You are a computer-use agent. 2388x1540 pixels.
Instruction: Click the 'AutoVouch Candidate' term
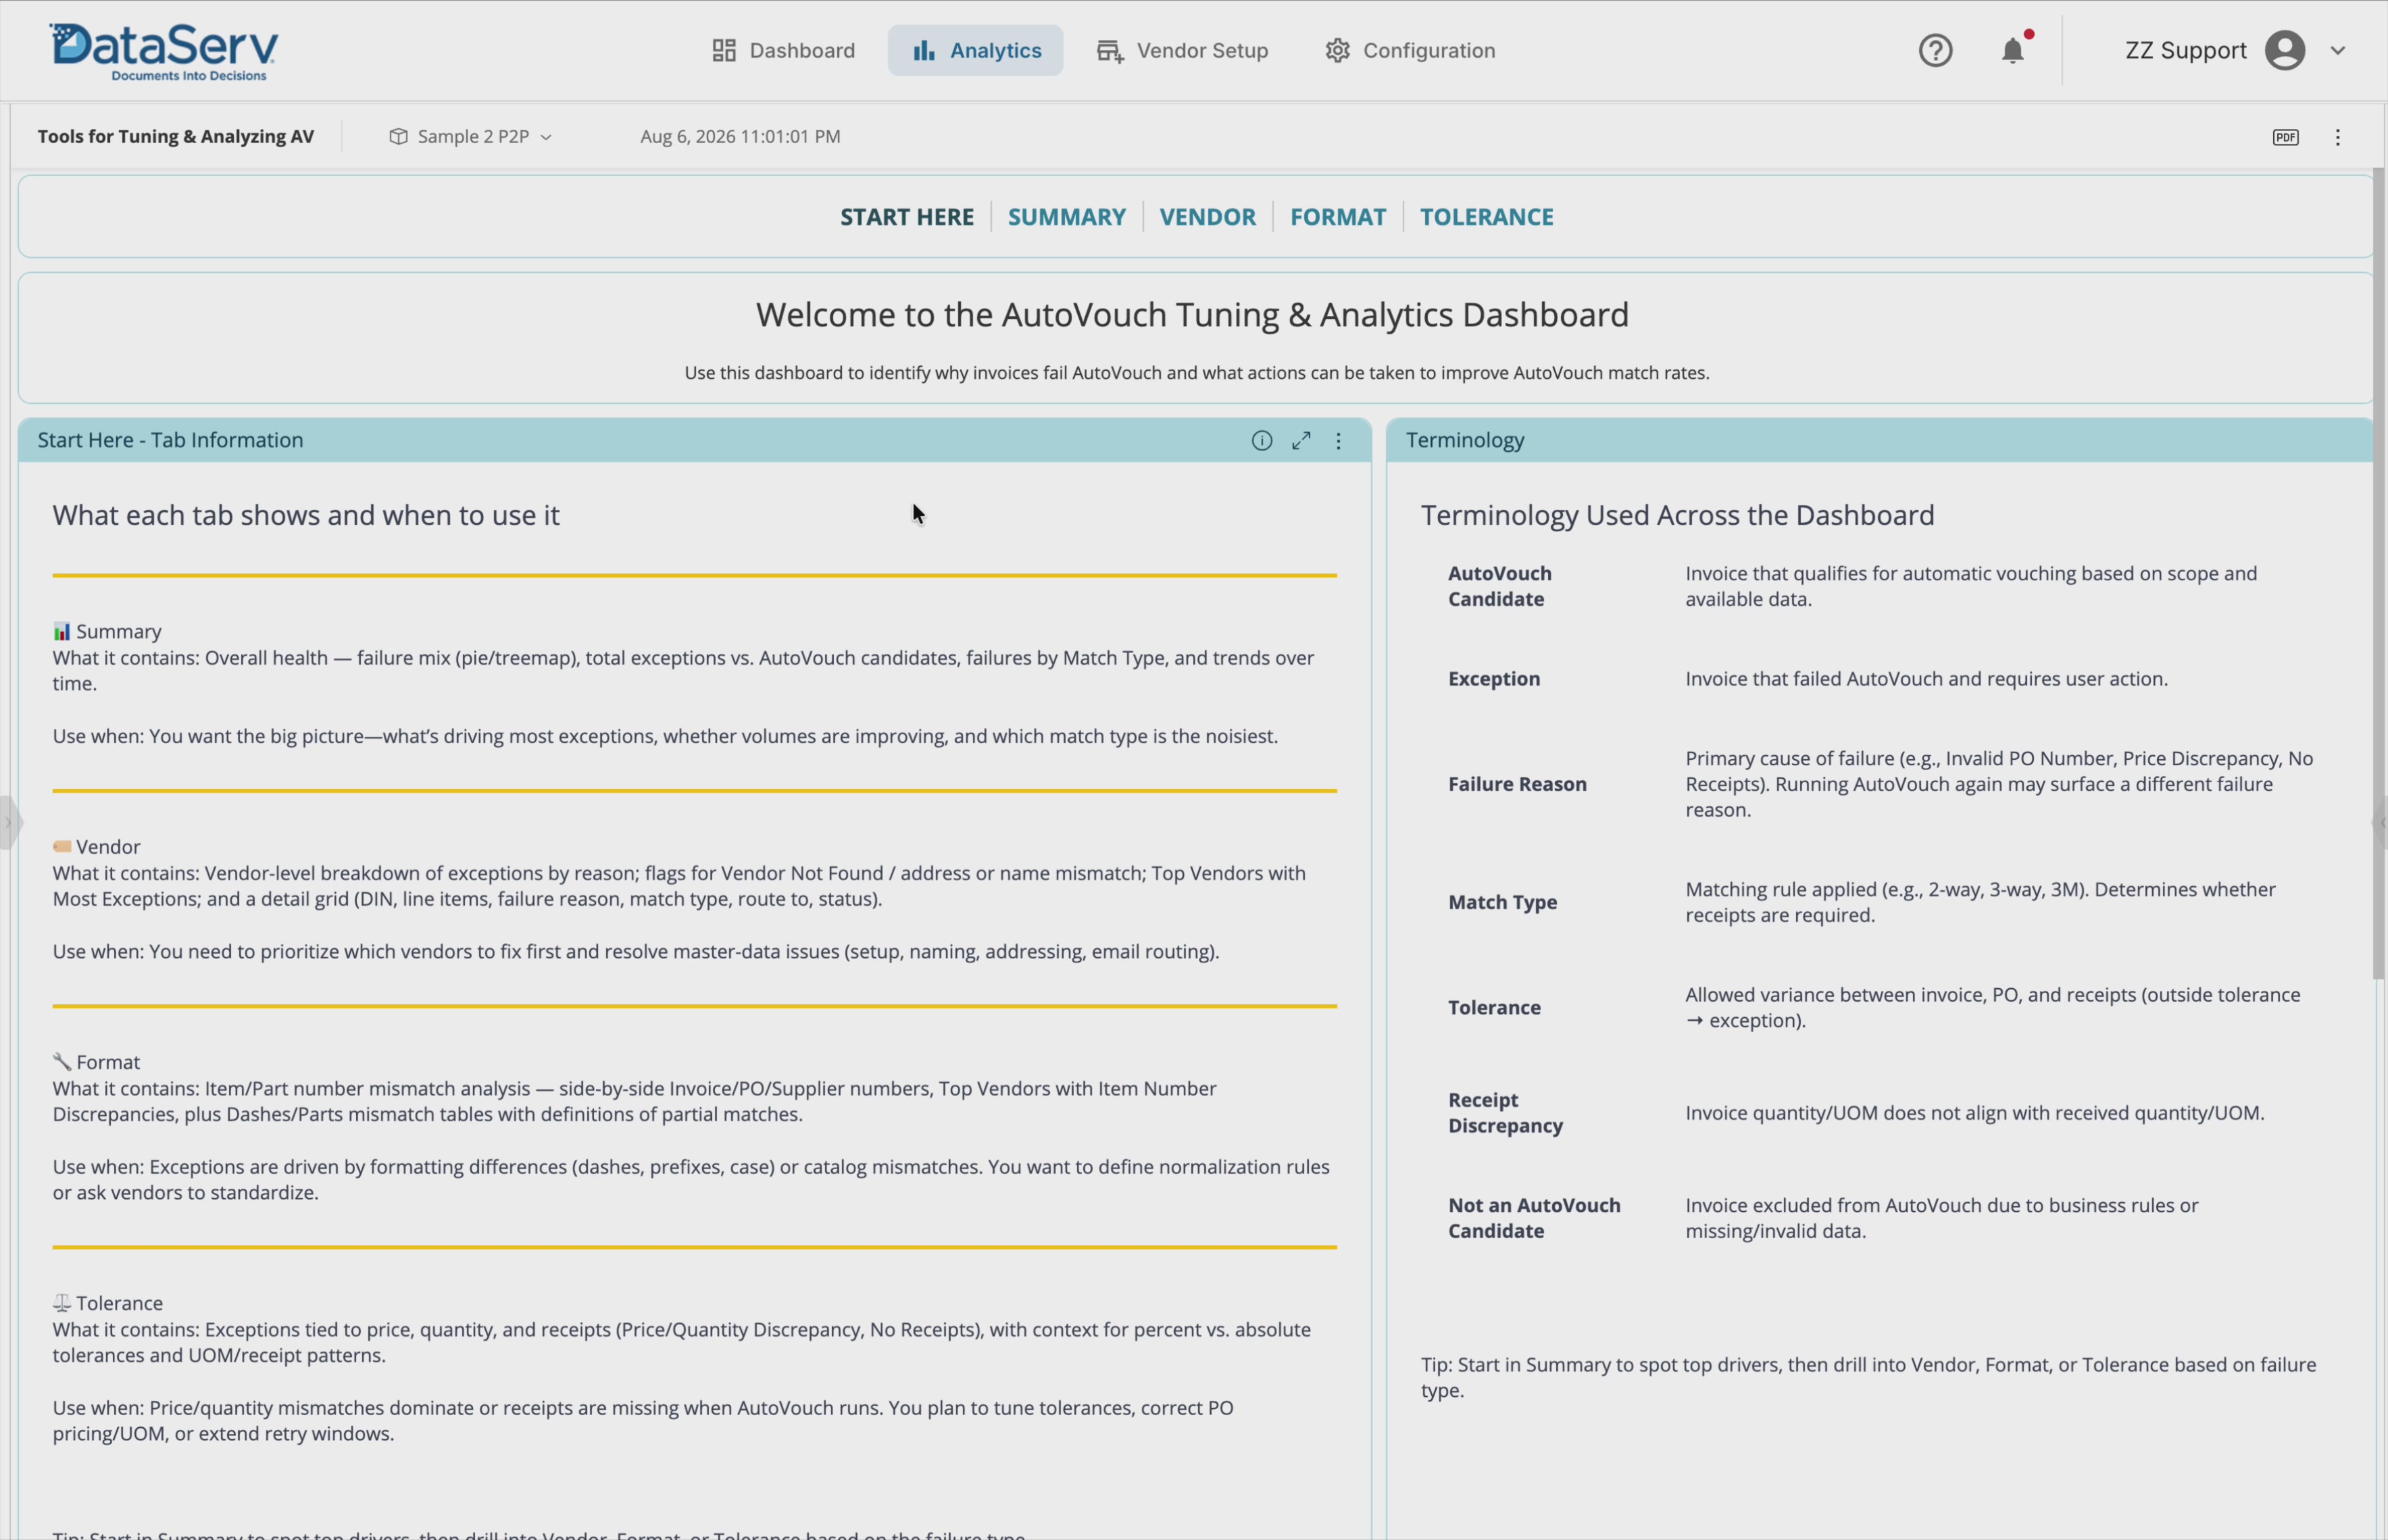tap(1499, 586)
